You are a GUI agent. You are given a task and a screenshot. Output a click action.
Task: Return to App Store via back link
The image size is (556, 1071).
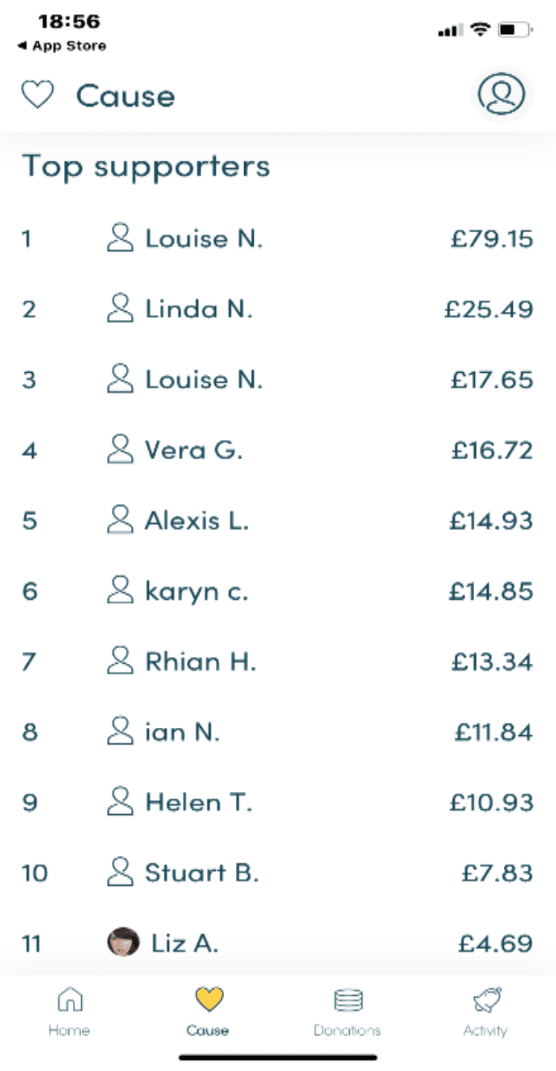61,45
